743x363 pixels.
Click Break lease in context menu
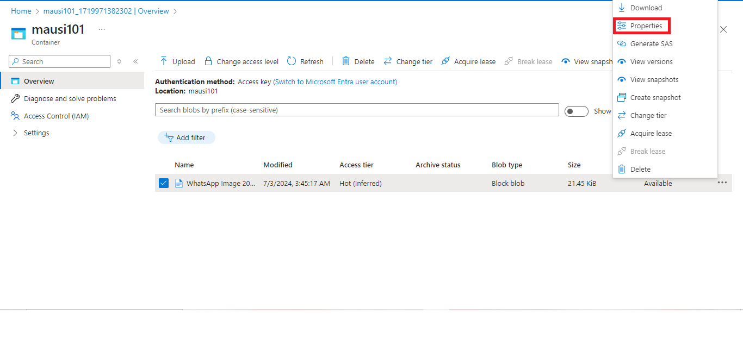pos(665,151)
